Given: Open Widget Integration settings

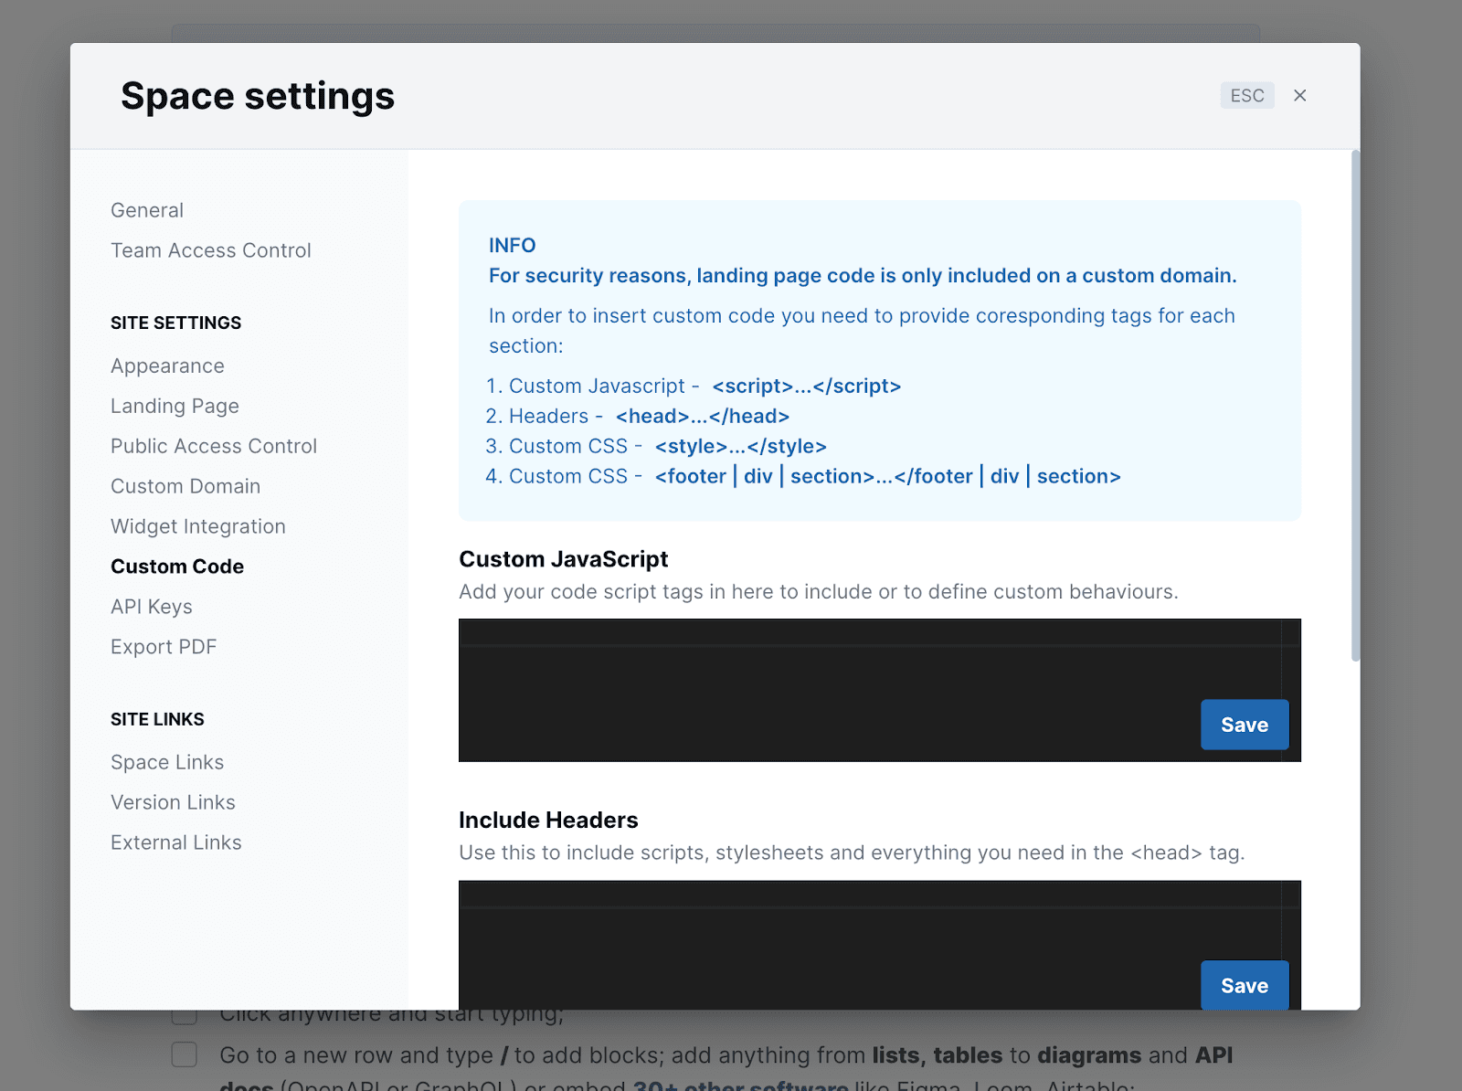Looking at the screenshot, I should pos(197,526).
